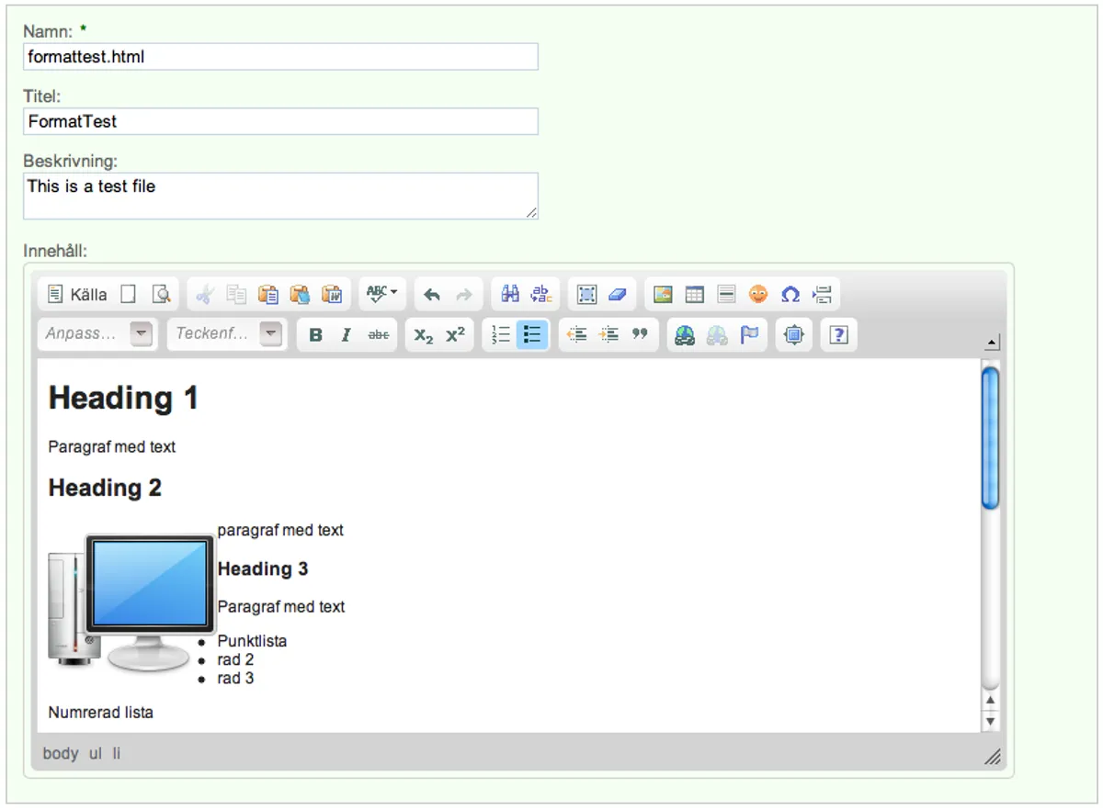Open the spell check ABC dropdown
Image resolution: width=1103 pixels, height=810 pixels.
[x=380, y=294]
